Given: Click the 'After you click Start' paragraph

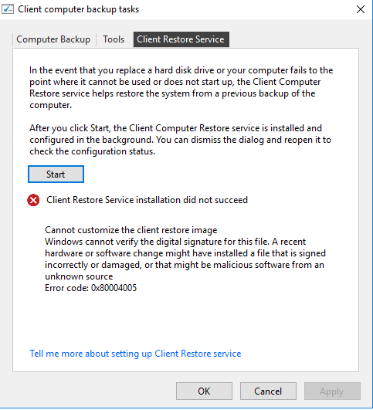Looking at the screenshot, I should point(180,140).
